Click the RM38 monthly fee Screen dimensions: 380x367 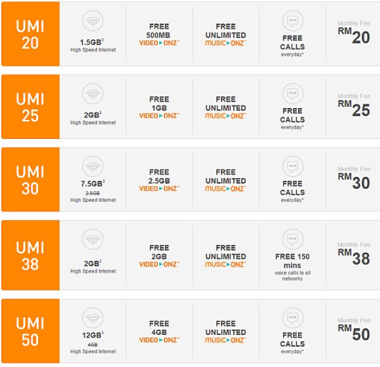click(x=354, y=257)
